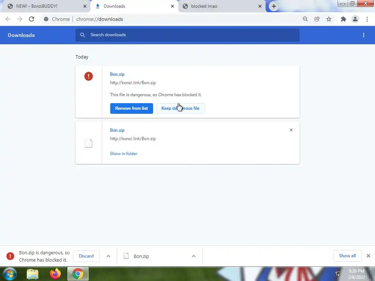375x281 pixels.
Task: Focus the Search downloads field
Action: [187, 35]
